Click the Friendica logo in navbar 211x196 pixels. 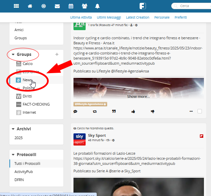[x=143, y=6]
